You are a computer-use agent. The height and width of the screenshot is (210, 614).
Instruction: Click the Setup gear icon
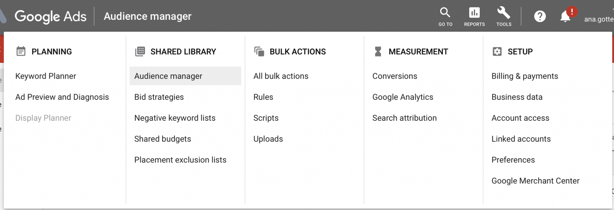pos(497,52)
